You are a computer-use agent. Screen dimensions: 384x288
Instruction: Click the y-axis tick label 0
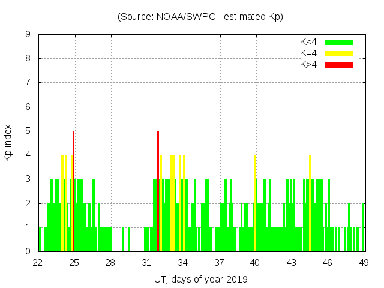(x=28, y=251)
